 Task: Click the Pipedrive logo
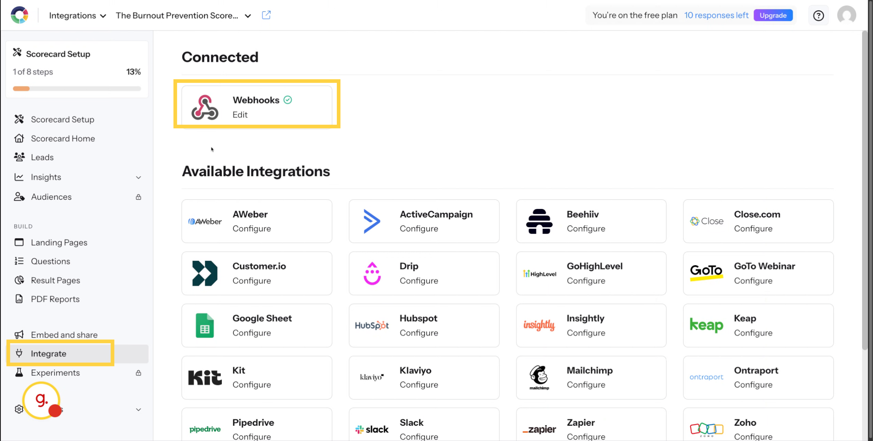coord(205,429)
